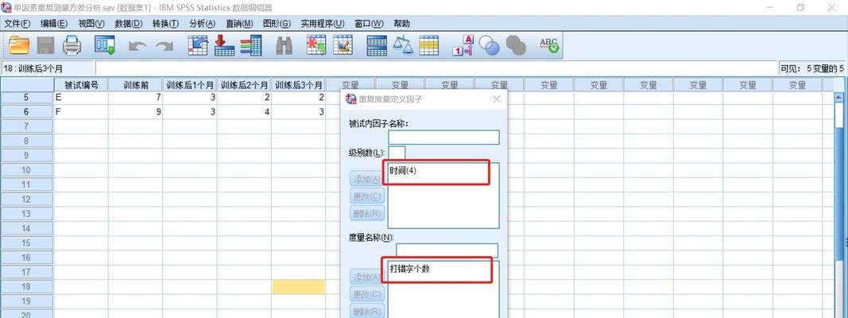The height and width of the screenshot is (318, 848).
Task: Open the 数据(D) menu
Action: (128, 24)
